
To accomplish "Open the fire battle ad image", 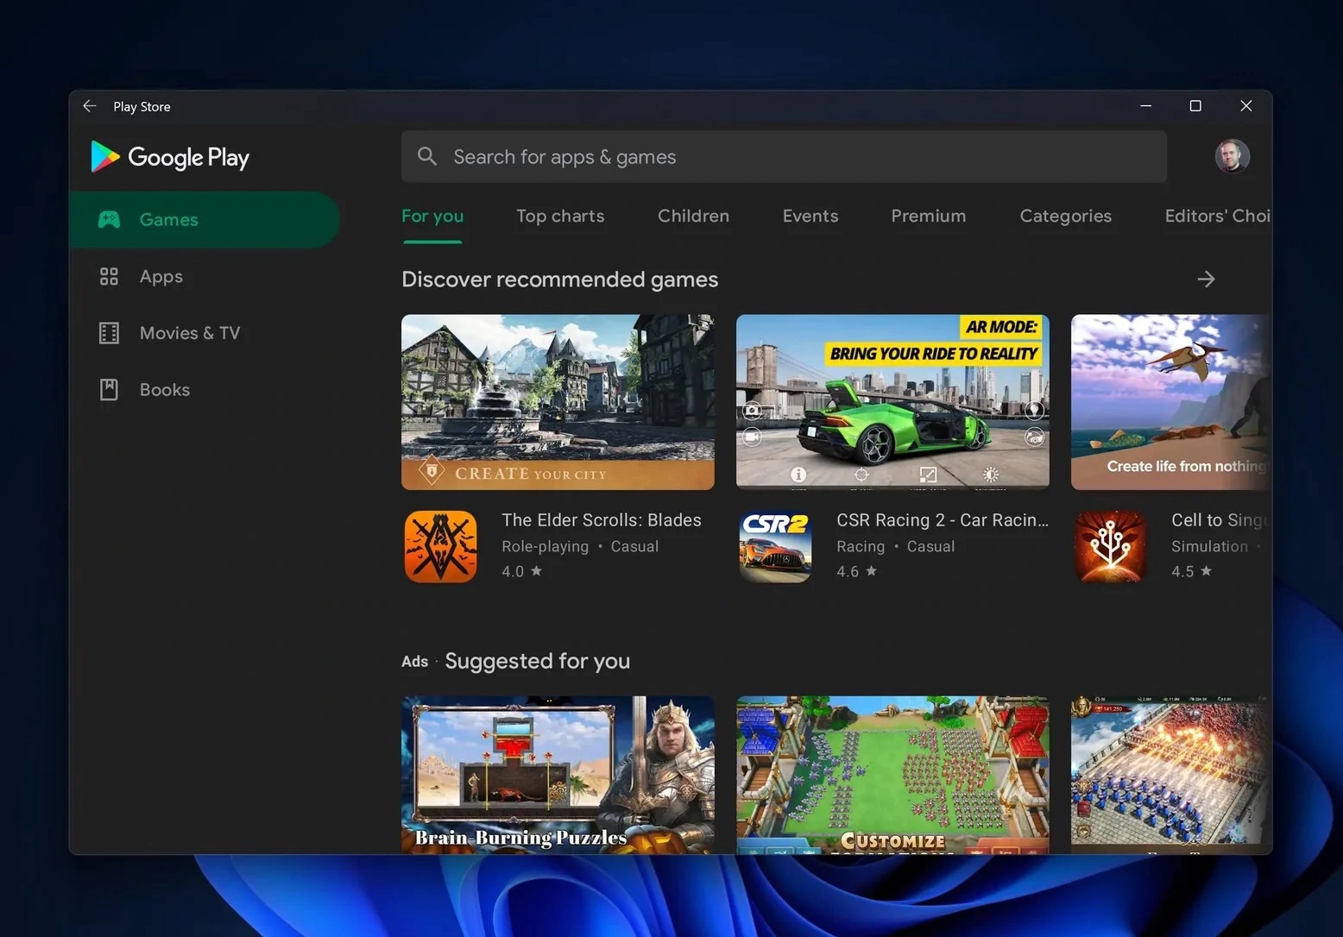I will coord(1171,775).
